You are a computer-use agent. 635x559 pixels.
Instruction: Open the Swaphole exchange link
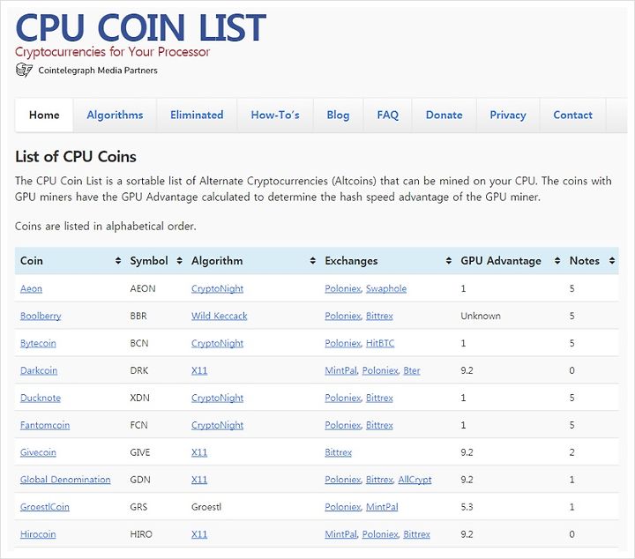(x=386, y=289)
